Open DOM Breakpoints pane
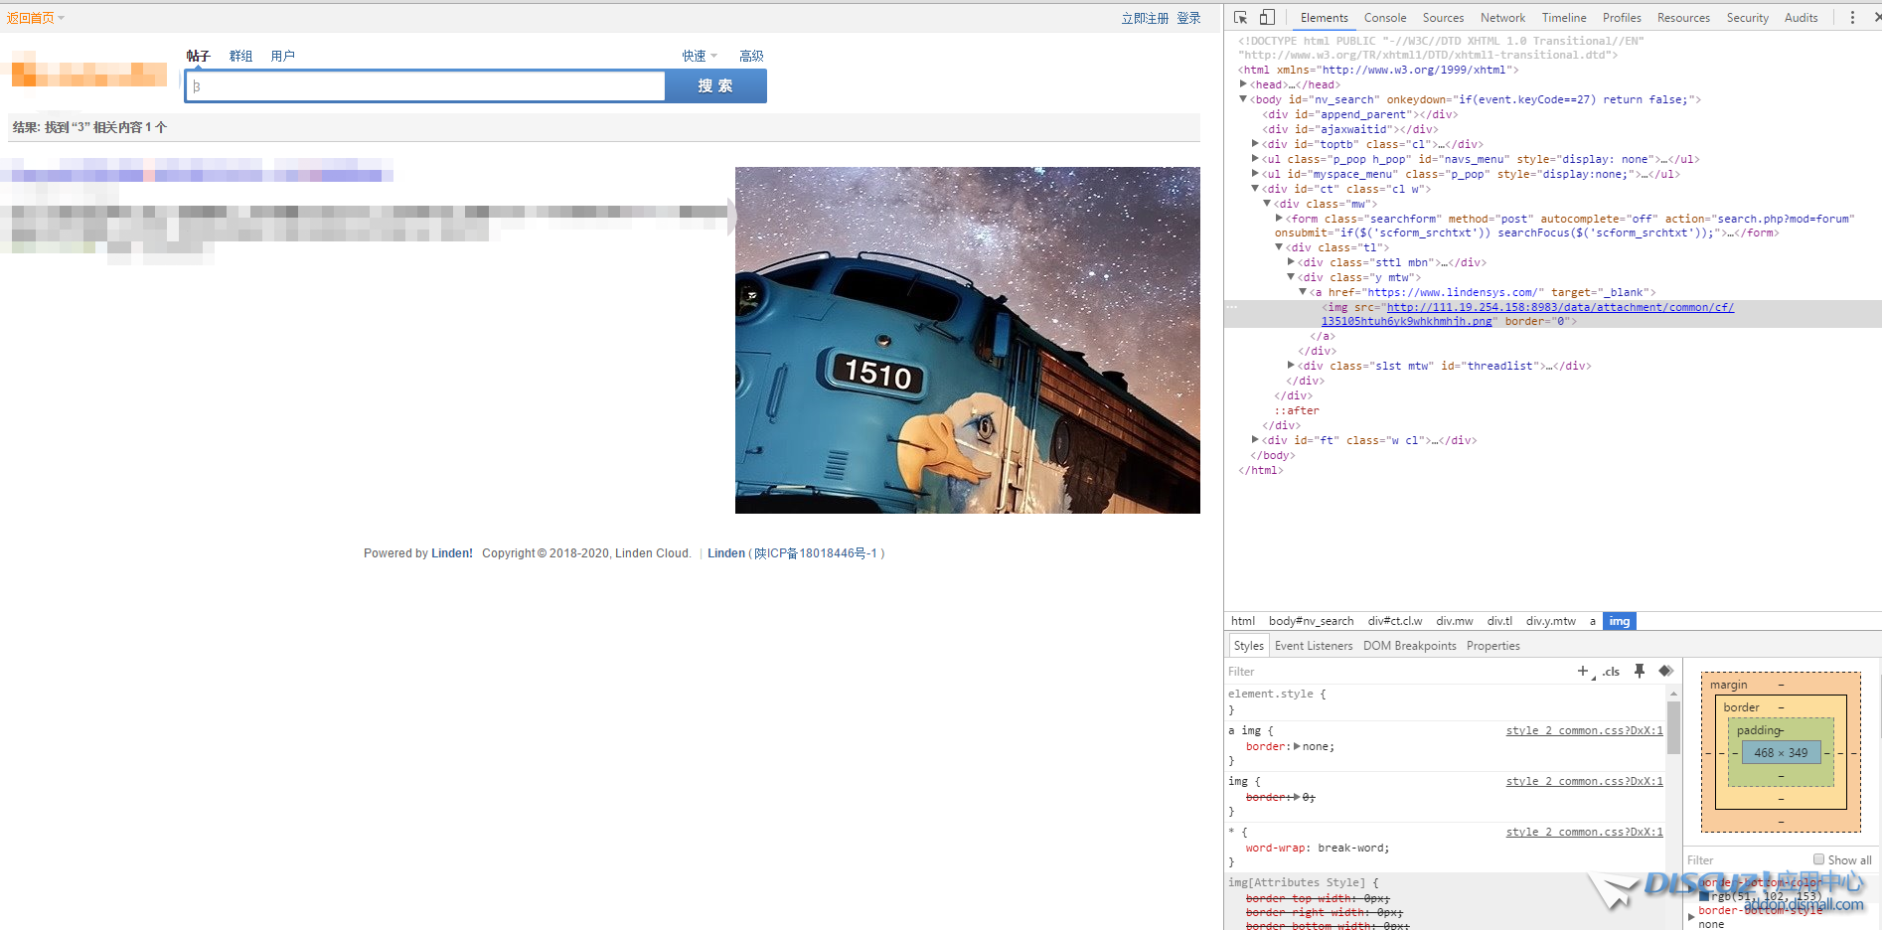The width and height of the screenshot is (1882, 930). pyautogui.click(x=1409, y=646)
